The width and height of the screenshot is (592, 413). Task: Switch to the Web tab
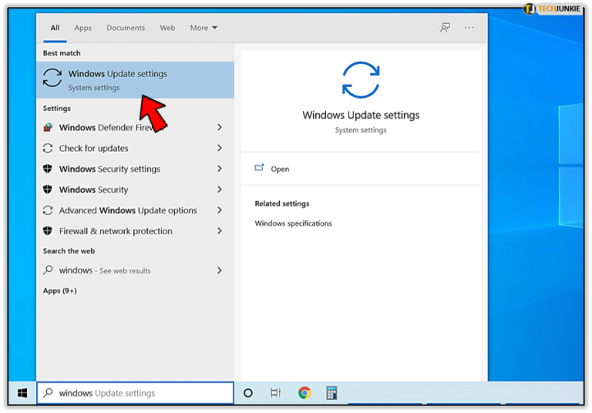(x=167, y=28)
